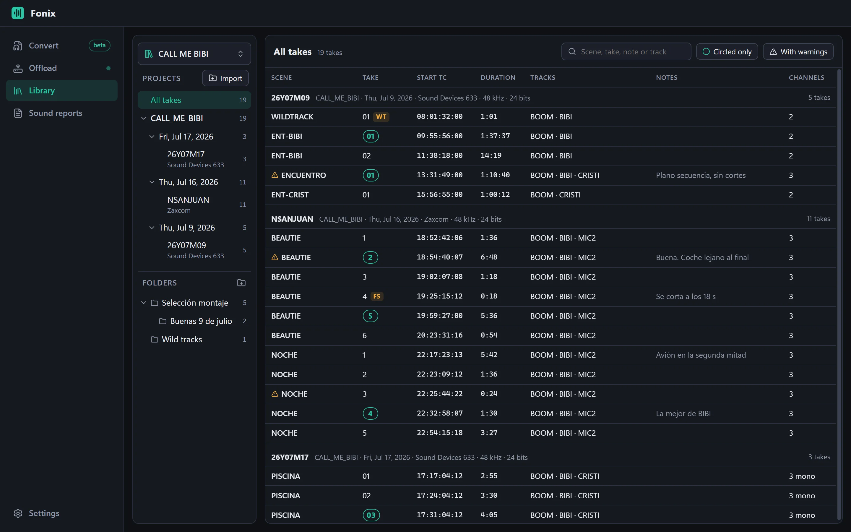
Task: Collapse the Thu, Jul 16, 2026 group
Action: [x=152, y=182]
